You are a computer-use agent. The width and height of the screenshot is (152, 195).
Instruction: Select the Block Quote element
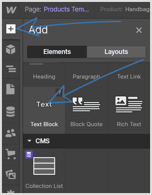pyautogui.click(x=87, y=111)
